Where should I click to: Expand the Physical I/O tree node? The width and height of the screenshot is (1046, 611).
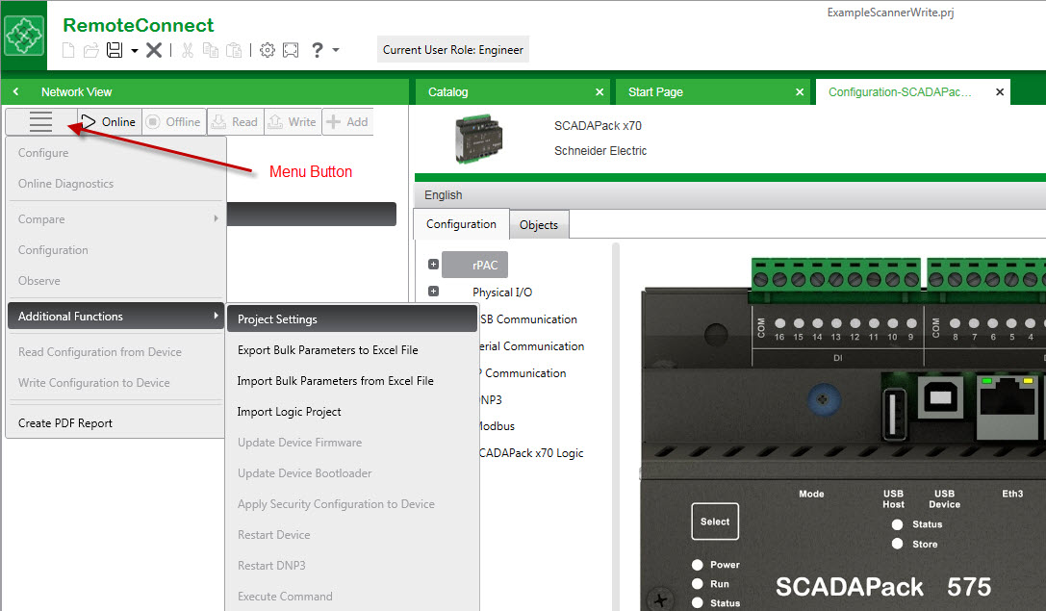(433, 292)
